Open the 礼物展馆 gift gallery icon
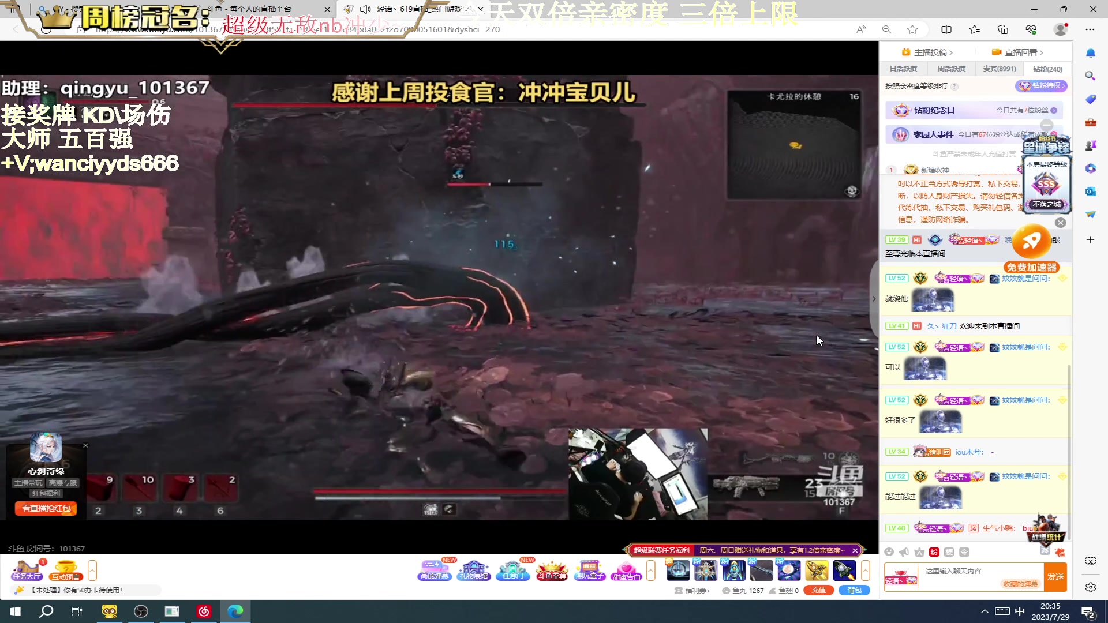 pyautogui.click(x=474, y=570)
